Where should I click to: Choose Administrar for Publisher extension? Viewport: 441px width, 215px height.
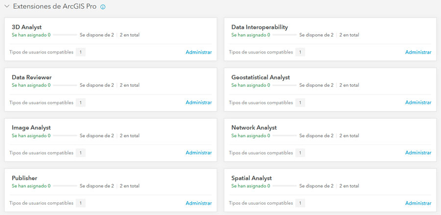198,203
